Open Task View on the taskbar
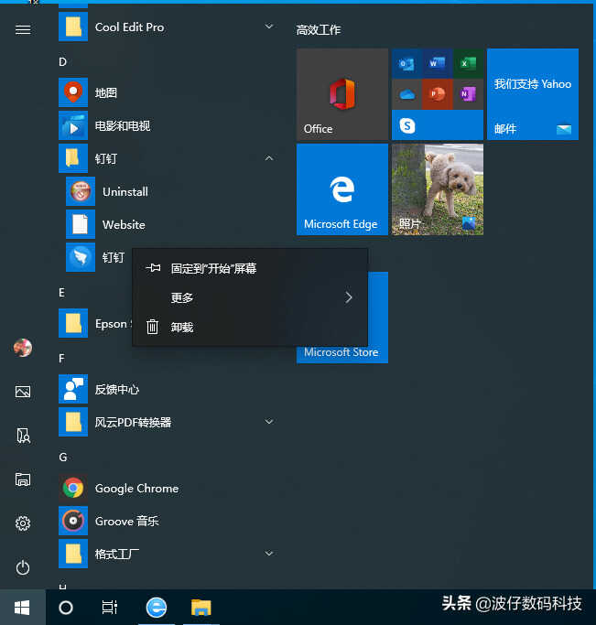The image size is (596, 625). [109, 607]
